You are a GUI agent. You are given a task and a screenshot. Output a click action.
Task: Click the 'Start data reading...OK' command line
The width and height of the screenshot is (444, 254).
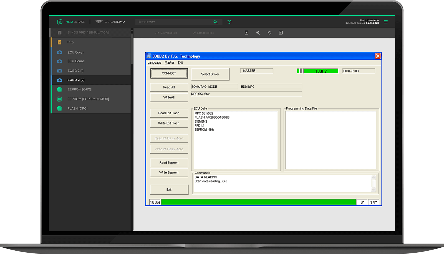[x=211, y=181]
